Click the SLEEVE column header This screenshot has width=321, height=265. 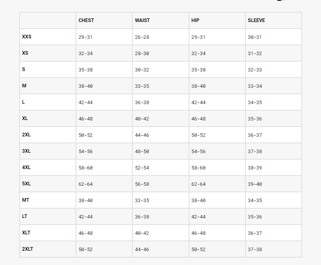[256, 20]
